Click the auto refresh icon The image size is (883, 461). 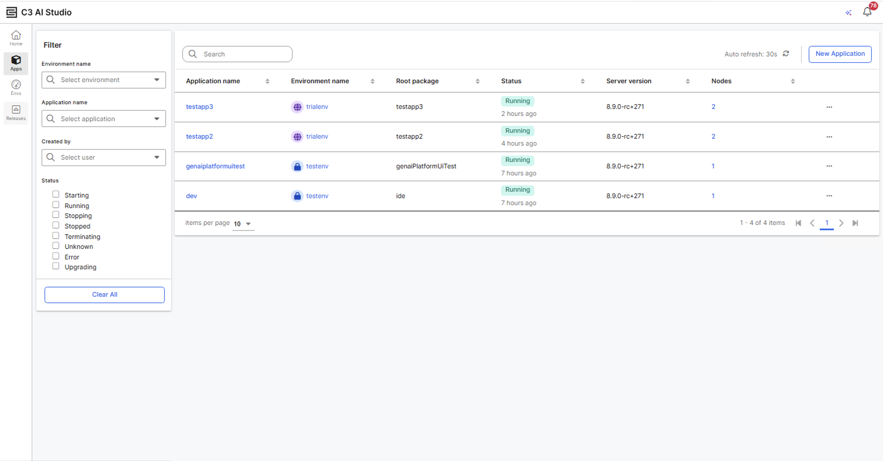[x=786, y=54]
